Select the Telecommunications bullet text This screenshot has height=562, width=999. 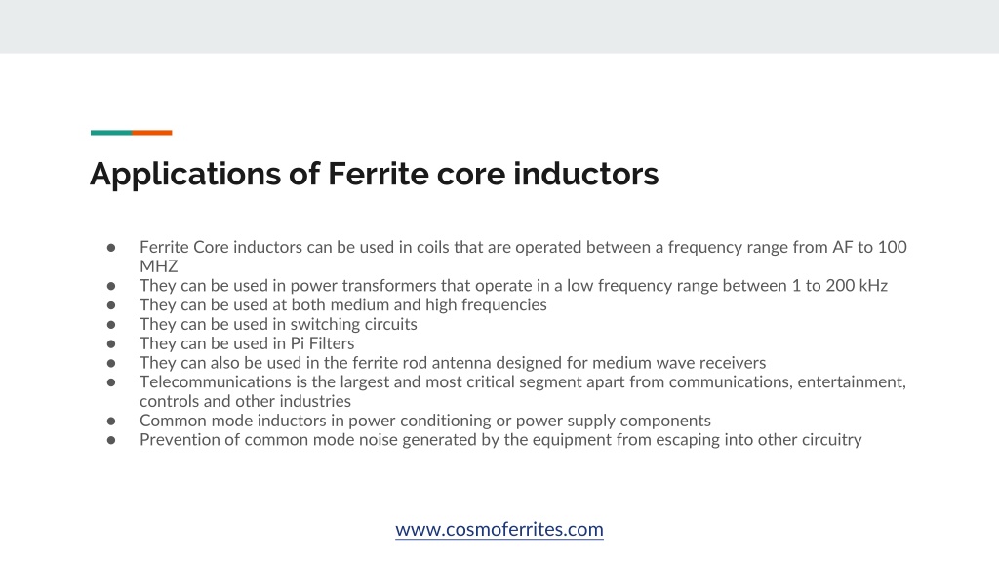(x=523, y=391)
